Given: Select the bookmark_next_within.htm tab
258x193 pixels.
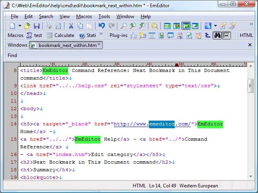Looking at the screenshot, I should pyautogui.click(x=66, y=45).
